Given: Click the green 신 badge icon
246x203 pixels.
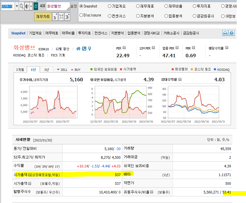Looking at the screenshot, I should coord(36,6).
